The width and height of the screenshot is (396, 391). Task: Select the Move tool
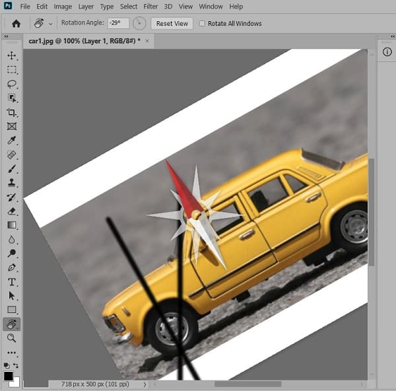12,55
